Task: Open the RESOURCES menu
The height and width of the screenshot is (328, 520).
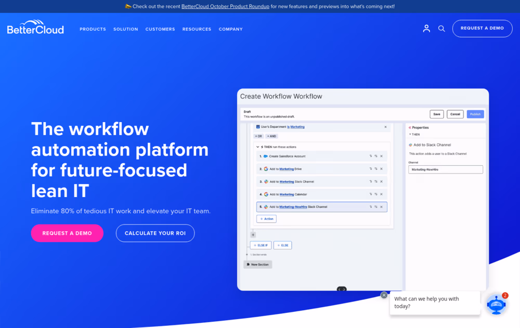Action: point(197,29)
